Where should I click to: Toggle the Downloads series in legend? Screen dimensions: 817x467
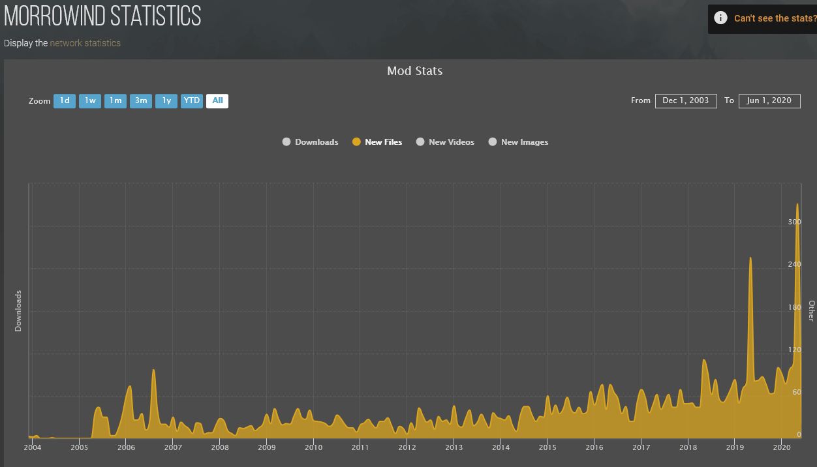310,142
